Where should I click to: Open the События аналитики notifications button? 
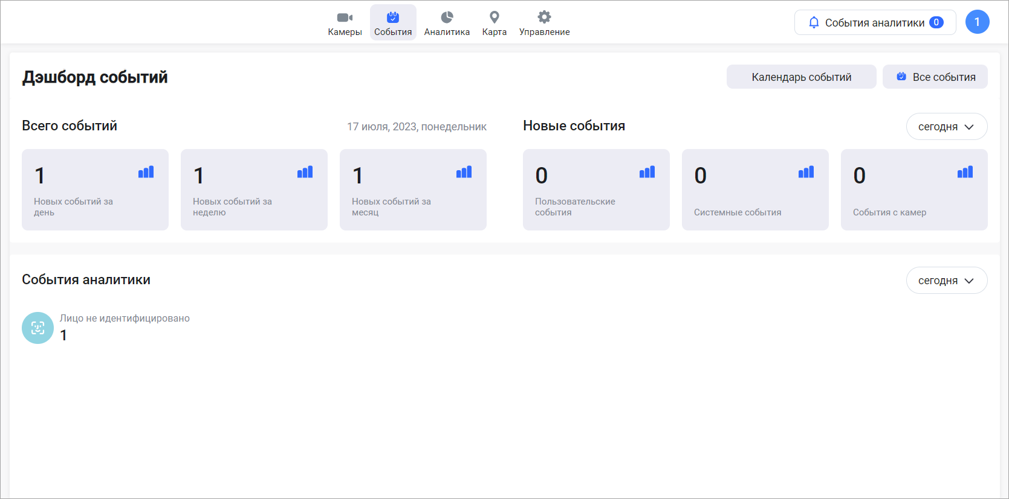[875, 23]
